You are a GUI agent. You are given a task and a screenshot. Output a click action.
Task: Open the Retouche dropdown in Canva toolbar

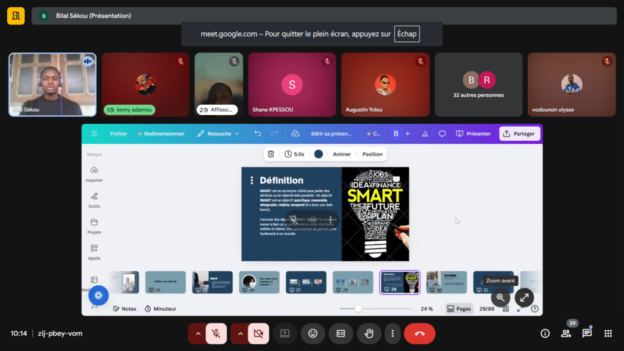[218, 133]
